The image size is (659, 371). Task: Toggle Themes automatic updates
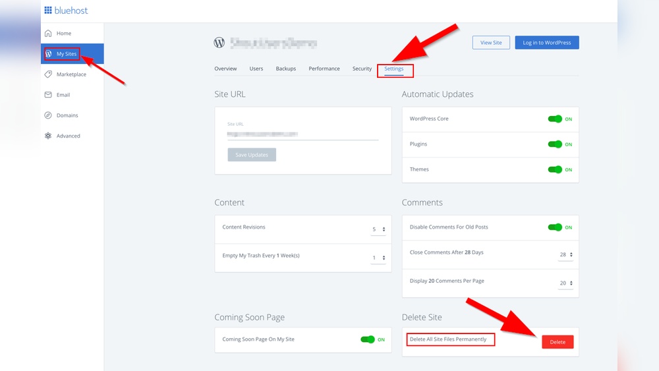pos(555,169)
